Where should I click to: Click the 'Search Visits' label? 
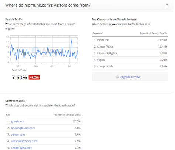[x=19, y=70]
